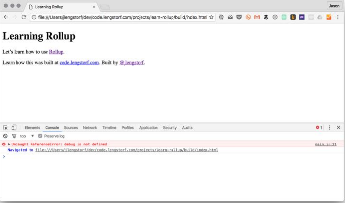This screenshot has height=203, width=345.
Task: Open Chrome's three-dot menu
Action: click(x=338, y=17)
